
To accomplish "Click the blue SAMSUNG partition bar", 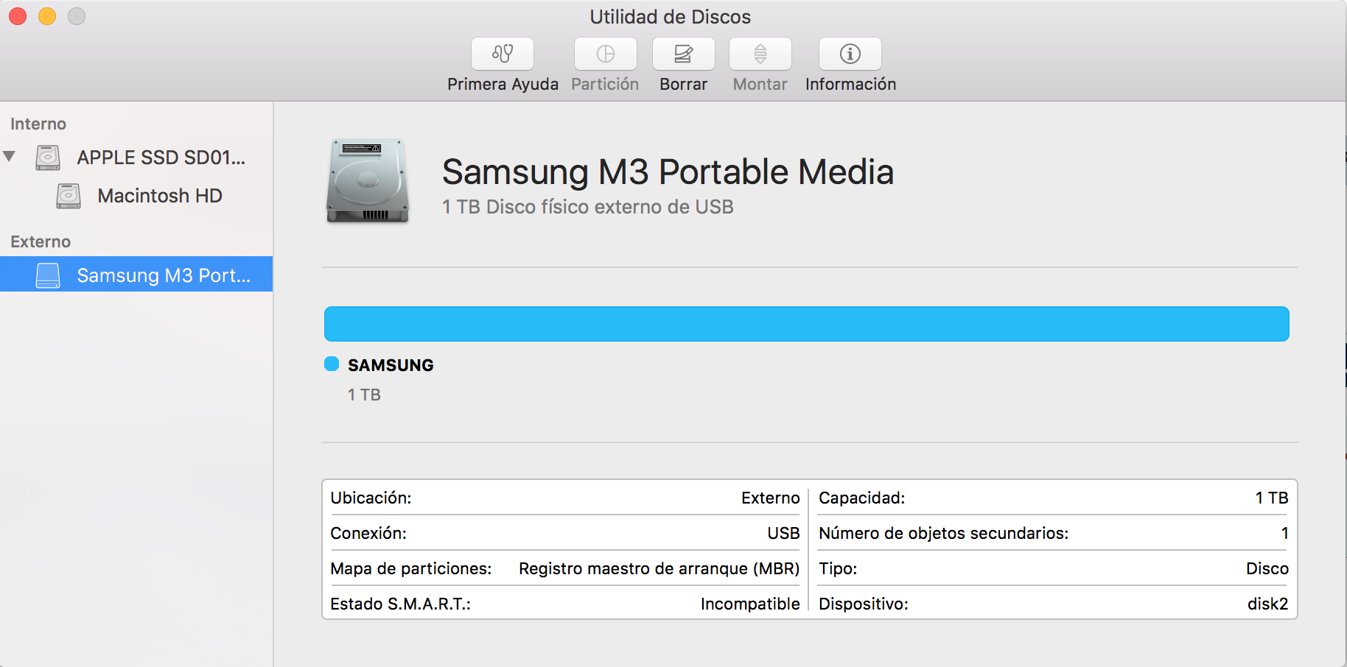I will pyautogui.click(x=807, y=324).
